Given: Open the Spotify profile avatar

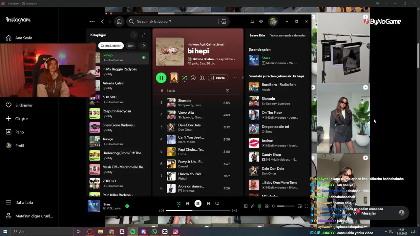Looking at the screenshot, I should (x=273, y=21).
